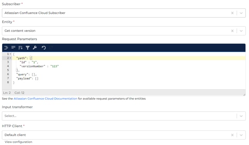Viewport: 249px width, 145px height.
Task: Click the "payload" key on line 7
Action: click(24, 78)
